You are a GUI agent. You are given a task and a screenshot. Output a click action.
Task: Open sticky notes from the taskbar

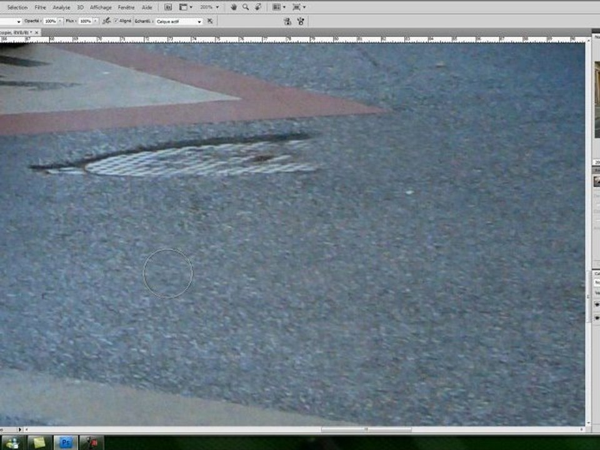(x=39, y=442)
